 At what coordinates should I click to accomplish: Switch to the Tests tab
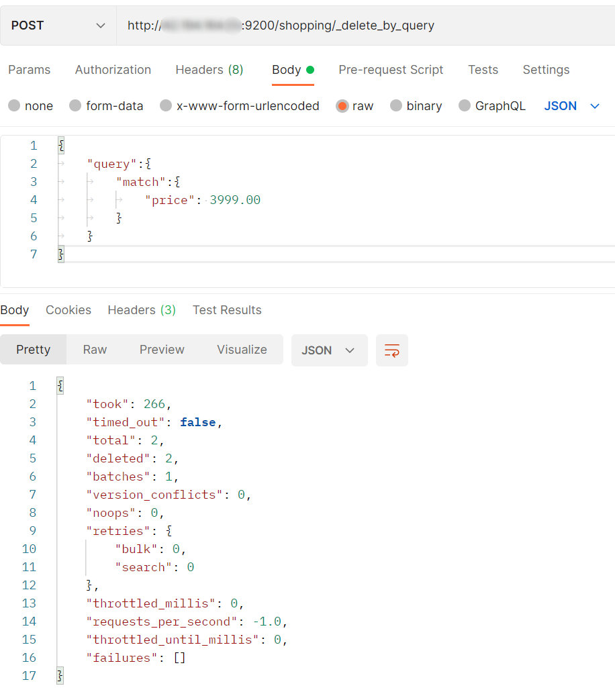pos(483,70)
